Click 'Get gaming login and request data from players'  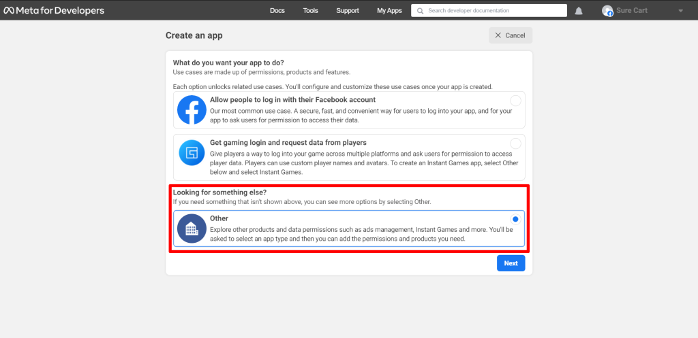[288, 143]
